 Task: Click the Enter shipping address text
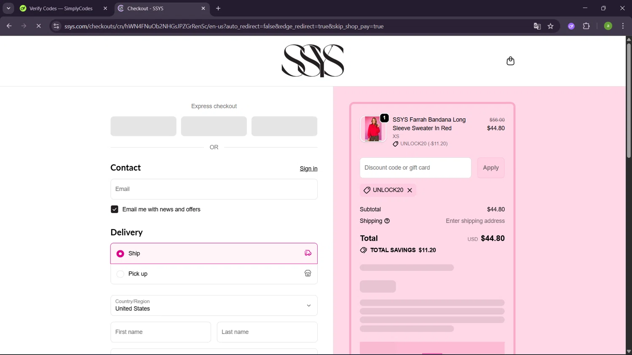pyautogui.click(x=475, y=221)
